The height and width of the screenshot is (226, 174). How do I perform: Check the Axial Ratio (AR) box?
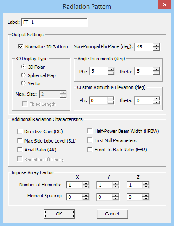tap(20, 149)
